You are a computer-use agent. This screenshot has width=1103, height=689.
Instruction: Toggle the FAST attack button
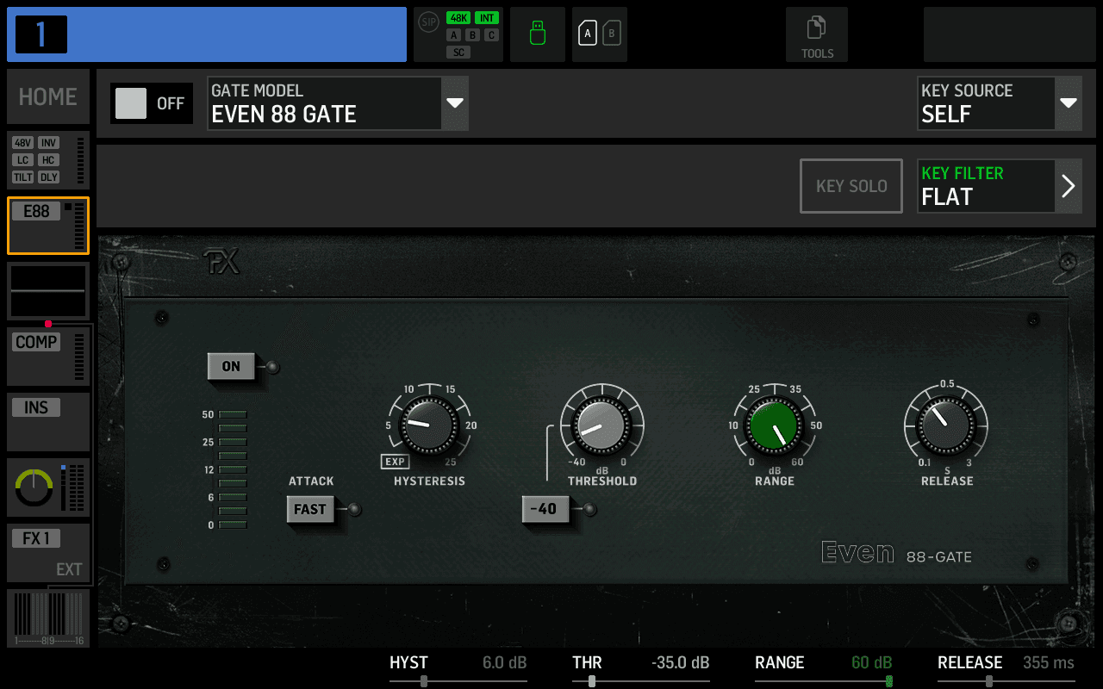pyautogui.click(x=310, y=509)
